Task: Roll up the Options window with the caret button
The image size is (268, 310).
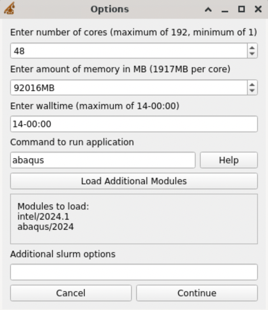Action: [x=208, y=9]
